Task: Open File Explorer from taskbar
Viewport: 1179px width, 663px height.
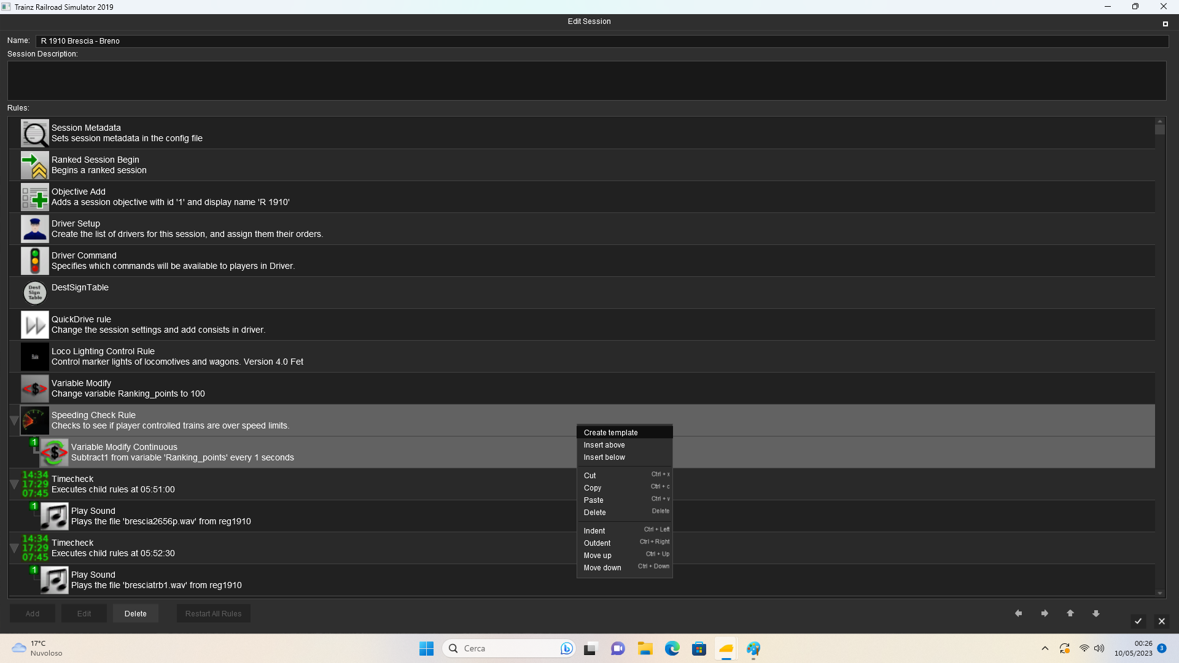Action: pyautogui.click(x=645, y=648)
